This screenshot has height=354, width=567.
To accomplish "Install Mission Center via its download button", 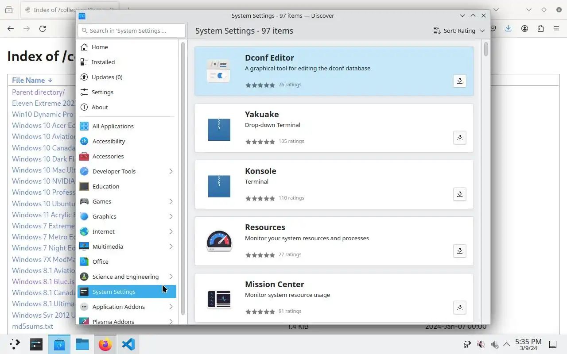I will 460,308.
